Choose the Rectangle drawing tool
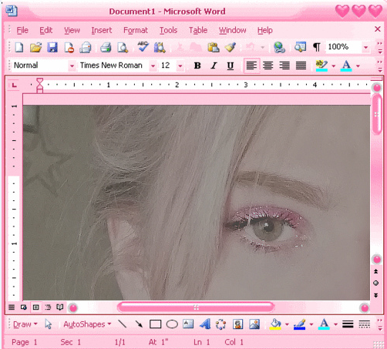The height and width of the screenshot is (349, 387). (x=156, y=324)
